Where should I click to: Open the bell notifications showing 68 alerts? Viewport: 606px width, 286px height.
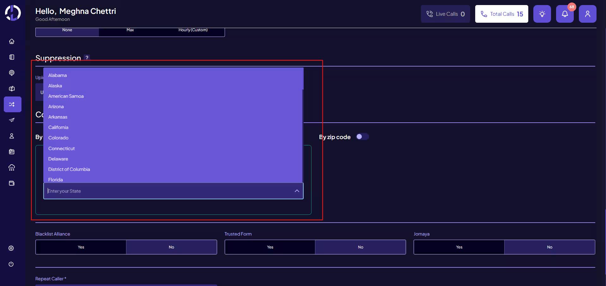pyautogui.click(x=565, y=14)
